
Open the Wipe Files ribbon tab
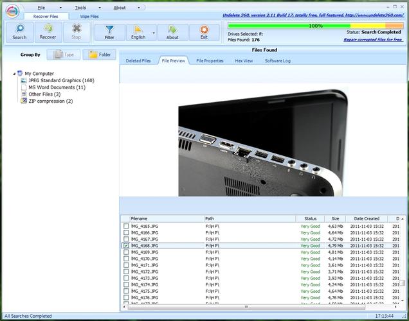(x=89, y=17)
